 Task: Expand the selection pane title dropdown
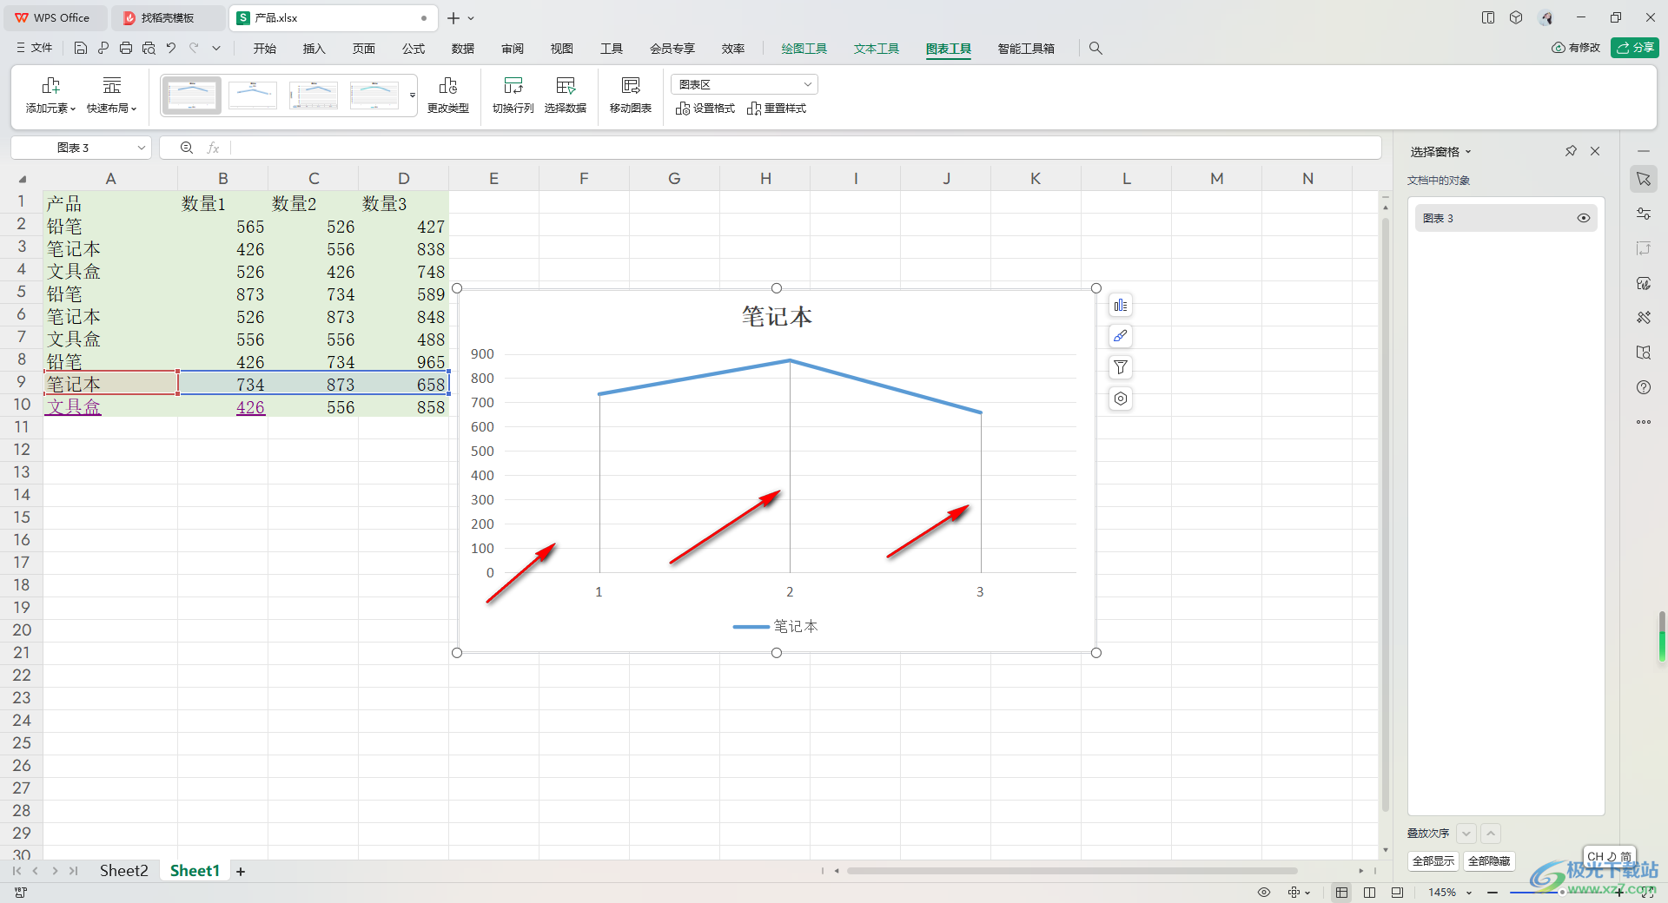coord(1468,152)
